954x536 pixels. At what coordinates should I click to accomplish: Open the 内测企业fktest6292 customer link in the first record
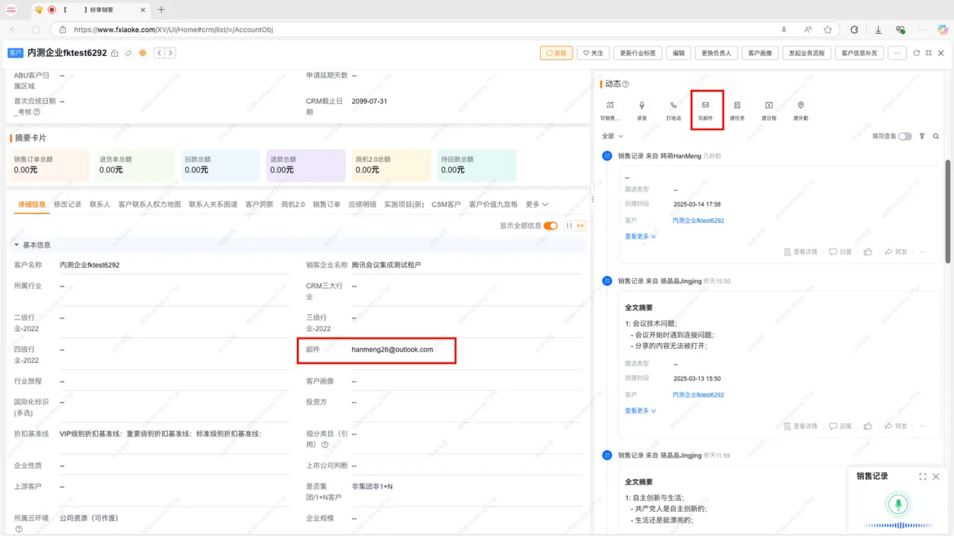pos(698,220)
